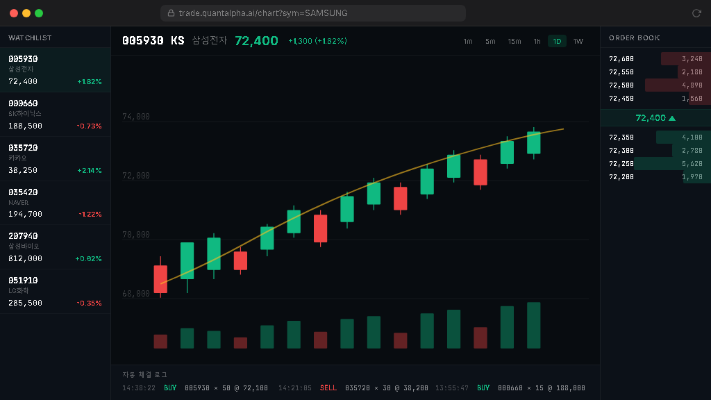Image resolution: width=711 pixels, height=400 pixels.
Task: Click the tallest rightmost volume bar
Action: coord(533,325)
